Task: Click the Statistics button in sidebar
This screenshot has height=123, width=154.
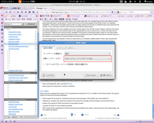Action: click(15, 117)
